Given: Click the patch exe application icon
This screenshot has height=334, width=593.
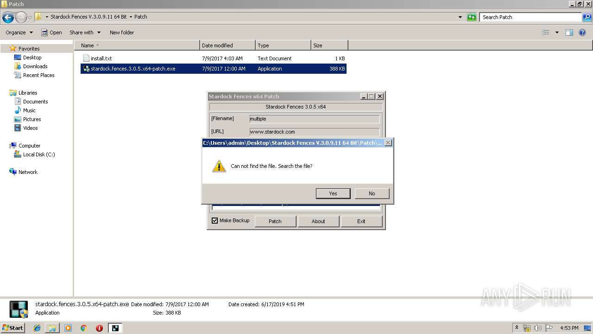Looking at the screenshot, I should click(86, 69).
